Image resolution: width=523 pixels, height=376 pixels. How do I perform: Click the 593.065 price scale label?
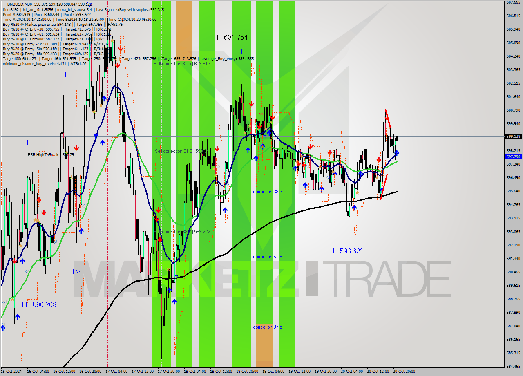(x=513, y=231)
